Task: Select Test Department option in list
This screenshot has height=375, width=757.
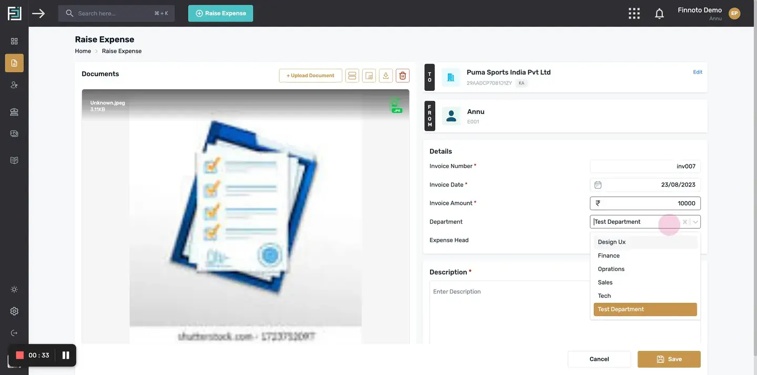Action: point(645,309)
